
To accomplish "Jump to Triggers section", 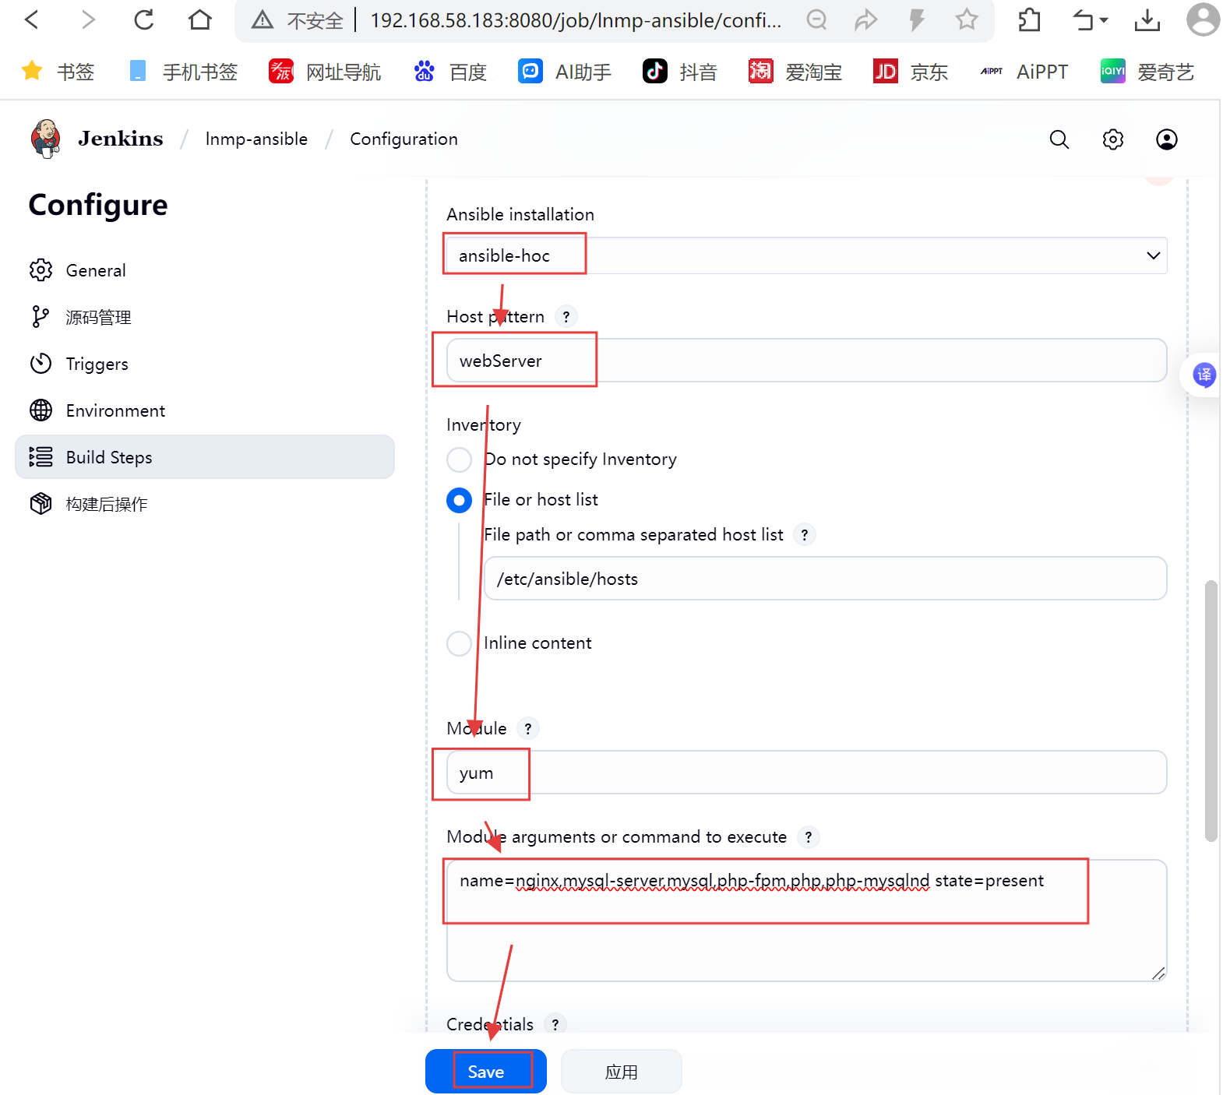I will coord(205,364).
